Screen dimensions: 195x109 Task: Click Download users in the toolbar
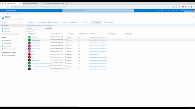pos(41,22)
